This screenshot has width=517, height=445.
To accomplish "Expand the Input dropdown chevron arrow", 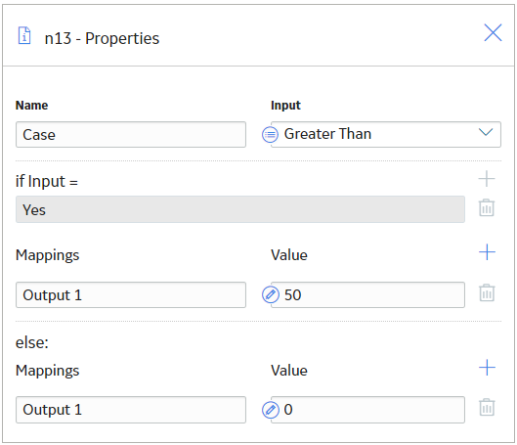I will coord(486,132).
